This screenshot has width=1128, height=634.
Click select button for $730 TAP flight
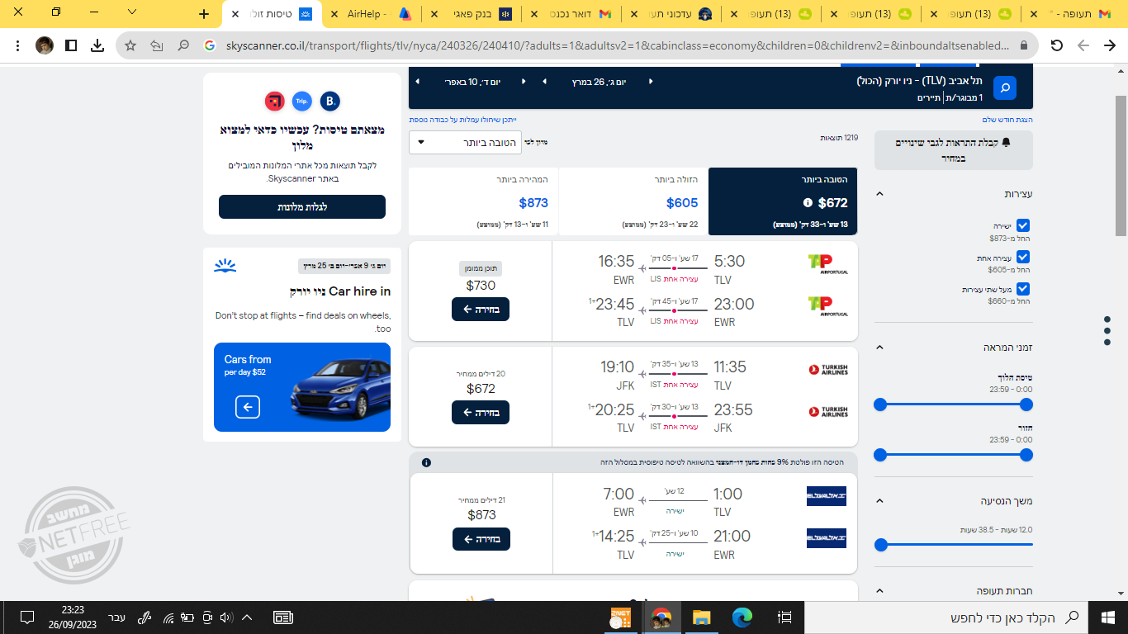pyautogui.click(x=481, y=309)
